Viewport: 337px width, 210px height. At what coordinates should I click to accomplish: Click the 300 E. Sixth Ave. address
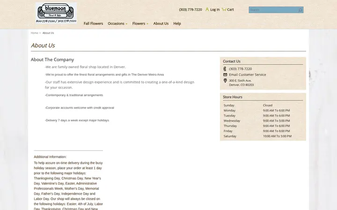point(240,81)
